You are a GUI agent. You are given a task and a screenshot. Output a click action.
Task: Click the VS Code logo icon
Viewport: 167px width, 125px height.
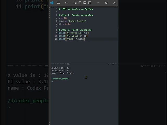tap(52, 3)
